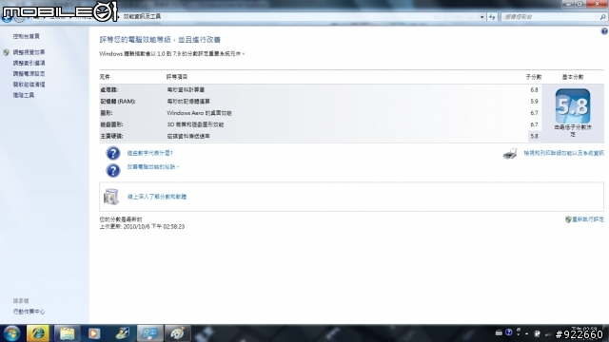Launch Internet Explorer from the taskbar
609x342 pixels.
tap(38, 333)
